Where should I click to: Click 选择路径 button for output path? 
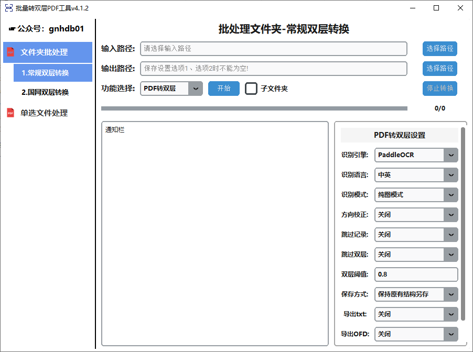coord(440,69)
